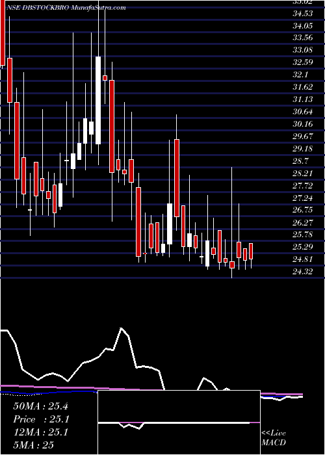Select the 33.56 price level label
The image size is (325, 455).
click(303, 38)
